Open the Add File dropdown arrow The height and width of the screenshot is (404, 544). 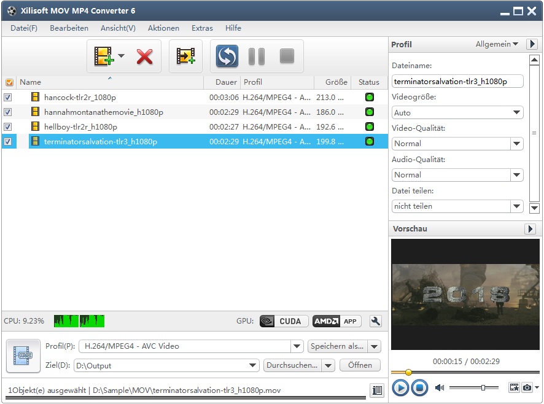click(x=121, y=55)
